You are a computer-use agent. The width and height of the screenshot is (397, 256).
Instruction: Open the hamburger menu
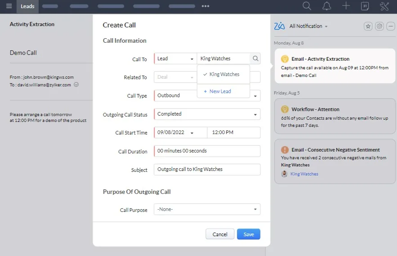click(x=9, y=6)
